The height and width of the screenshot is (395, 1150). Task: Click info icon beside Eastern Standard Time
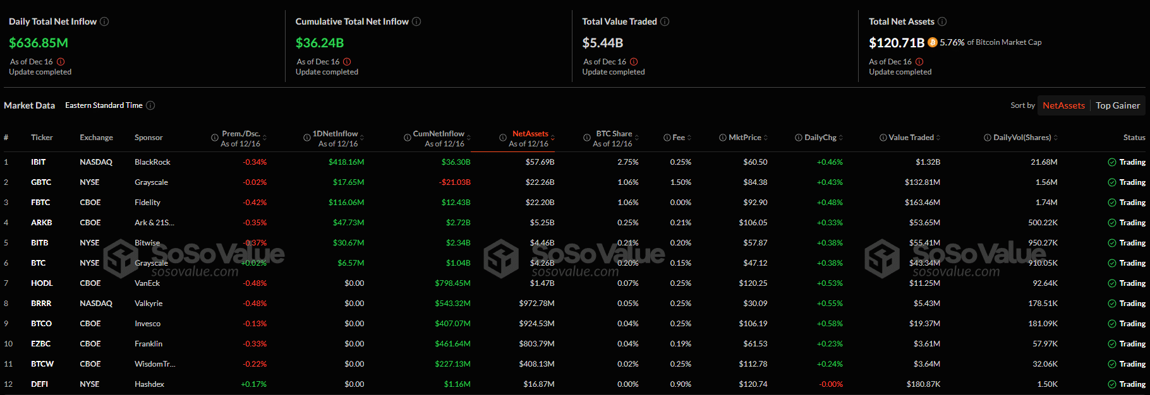(x=150, y=105)
